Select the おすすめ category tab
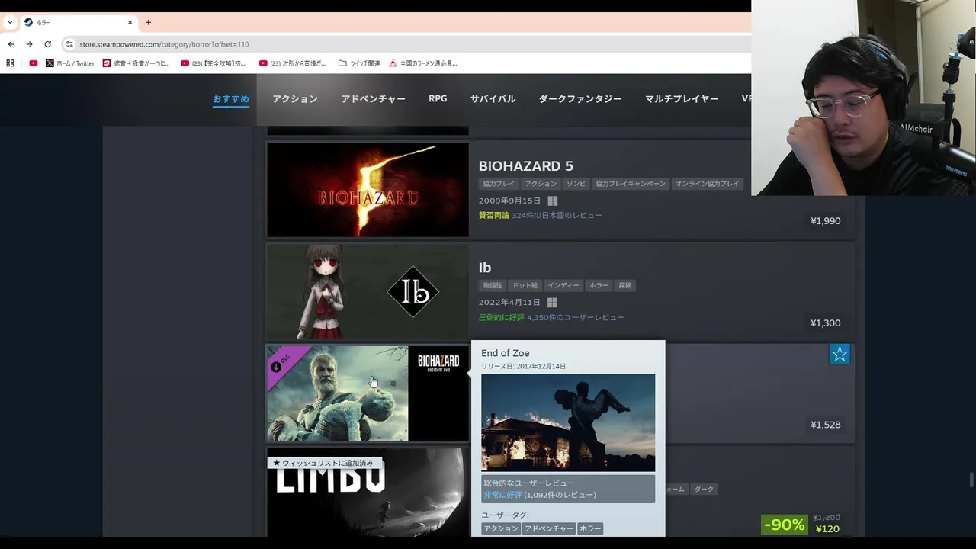Screen dimensions: 976x549 231,99
